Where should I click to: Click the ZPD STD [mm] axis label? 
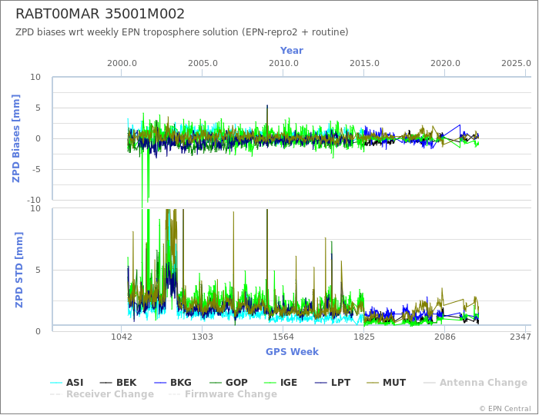point(19,270)
